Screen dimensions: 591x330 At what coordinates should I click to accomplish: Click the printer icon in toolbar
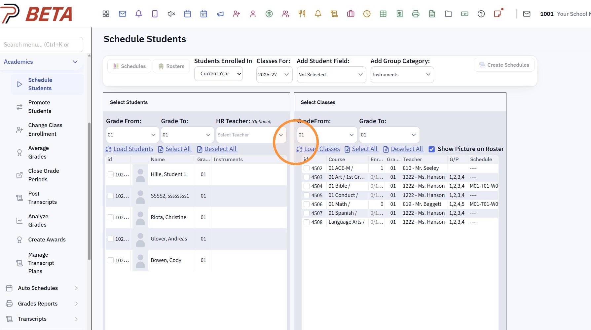coord(416,14)
